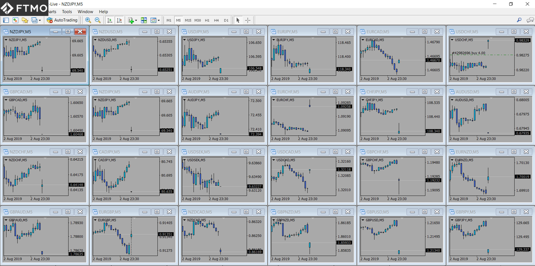This screenshot has height=266, width=535.
Task: Activate the GBPJPY,M5 chart window title
Action: (466, 212)
